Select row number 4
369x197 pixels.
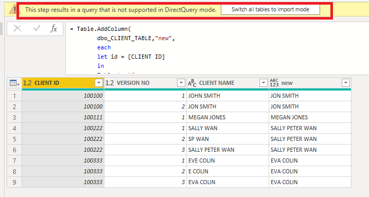click(x=14, y=129)
